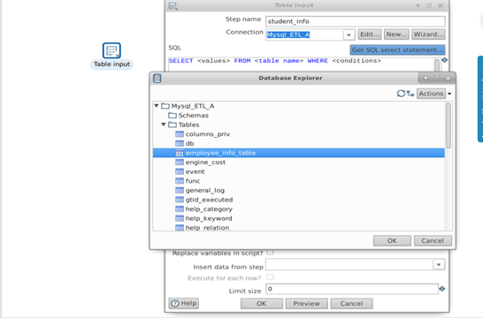The image size is (483, 318).
Task: Select employee_info_table row
Action: [x=299, y=153]
